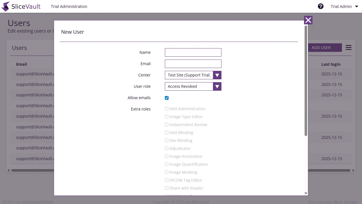
Task: Enable the Visit Administration extra role
Action: (167, 109)
